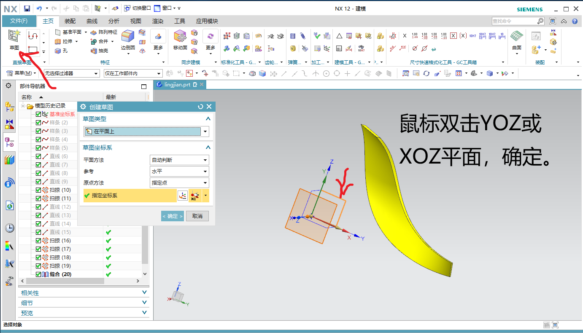The image size is (583, 333).
Task: Close the 创建草图 dialog
Action: 209,107
